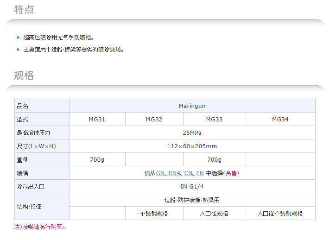Click the 112×60×205mm dimension value
Viewport: 330px width, 240px height.
click(192, 146)
